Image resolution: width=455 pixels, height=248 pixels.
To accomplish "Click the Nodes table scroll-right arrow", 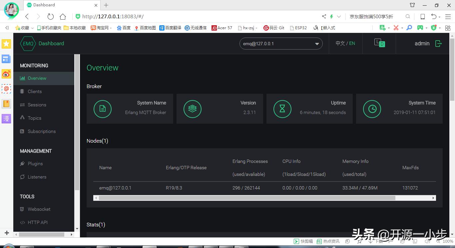I will [x=433, y=198].
